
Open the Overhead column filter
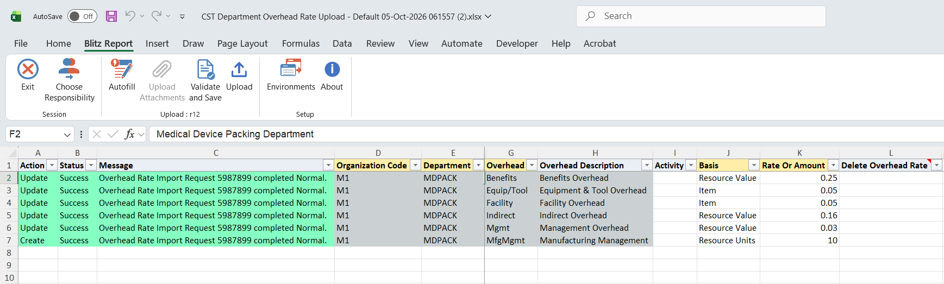(532, 165)
